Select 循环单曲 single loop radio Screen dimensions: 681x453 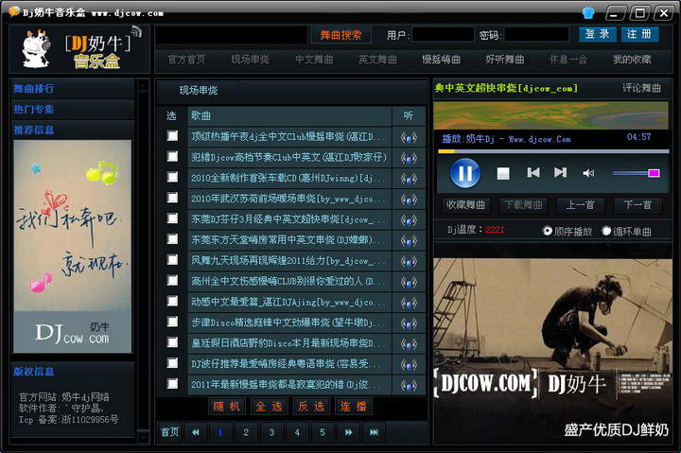coord(606,231)
